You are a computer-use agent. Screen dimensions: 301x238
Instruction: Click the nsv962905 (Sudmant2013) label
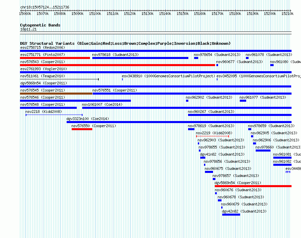[274, 133]
